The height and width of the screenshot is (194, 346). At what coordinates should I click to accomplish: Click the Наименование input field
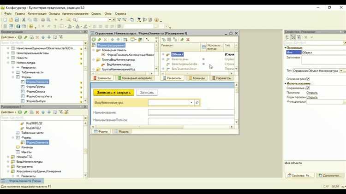(x=191, y=112)
